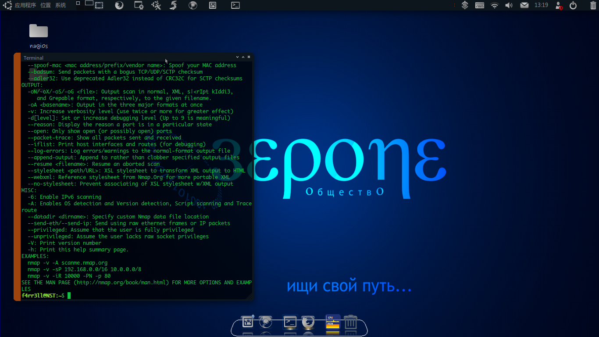The image size is (599, 337).
Task: Click the Terminal window title
Action: point(33,58)
